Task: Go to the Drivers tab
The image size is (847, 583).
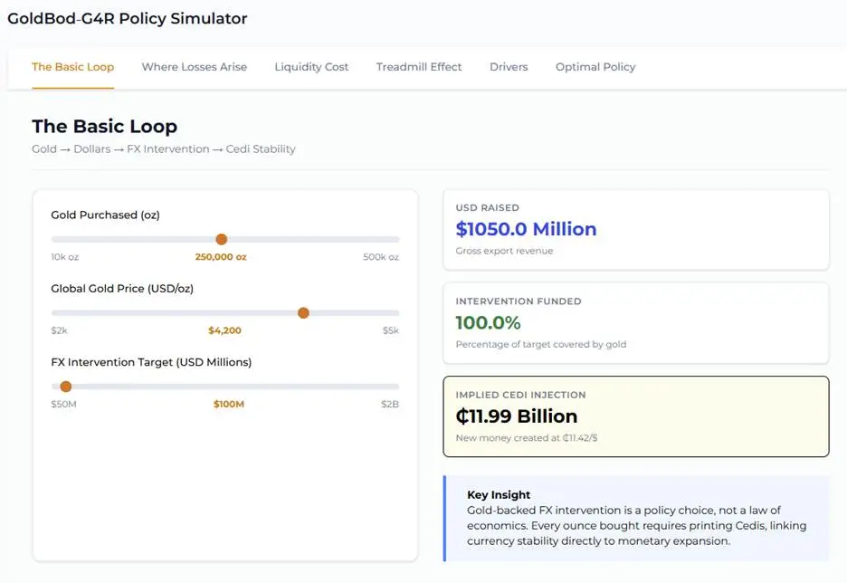Action: 509,67
